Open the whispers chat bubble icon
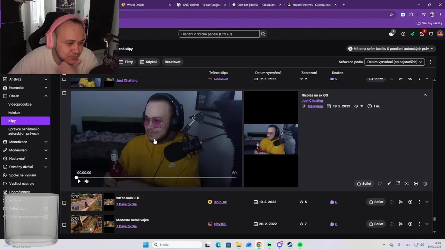The image size is (445, 250). [431, 34]
